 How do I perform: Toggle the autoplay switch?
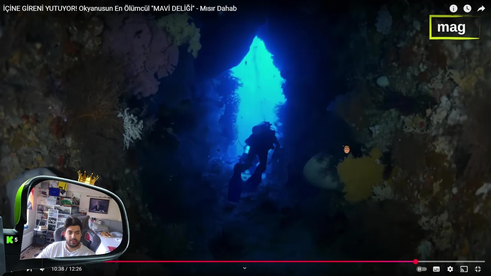click(422, 269)
